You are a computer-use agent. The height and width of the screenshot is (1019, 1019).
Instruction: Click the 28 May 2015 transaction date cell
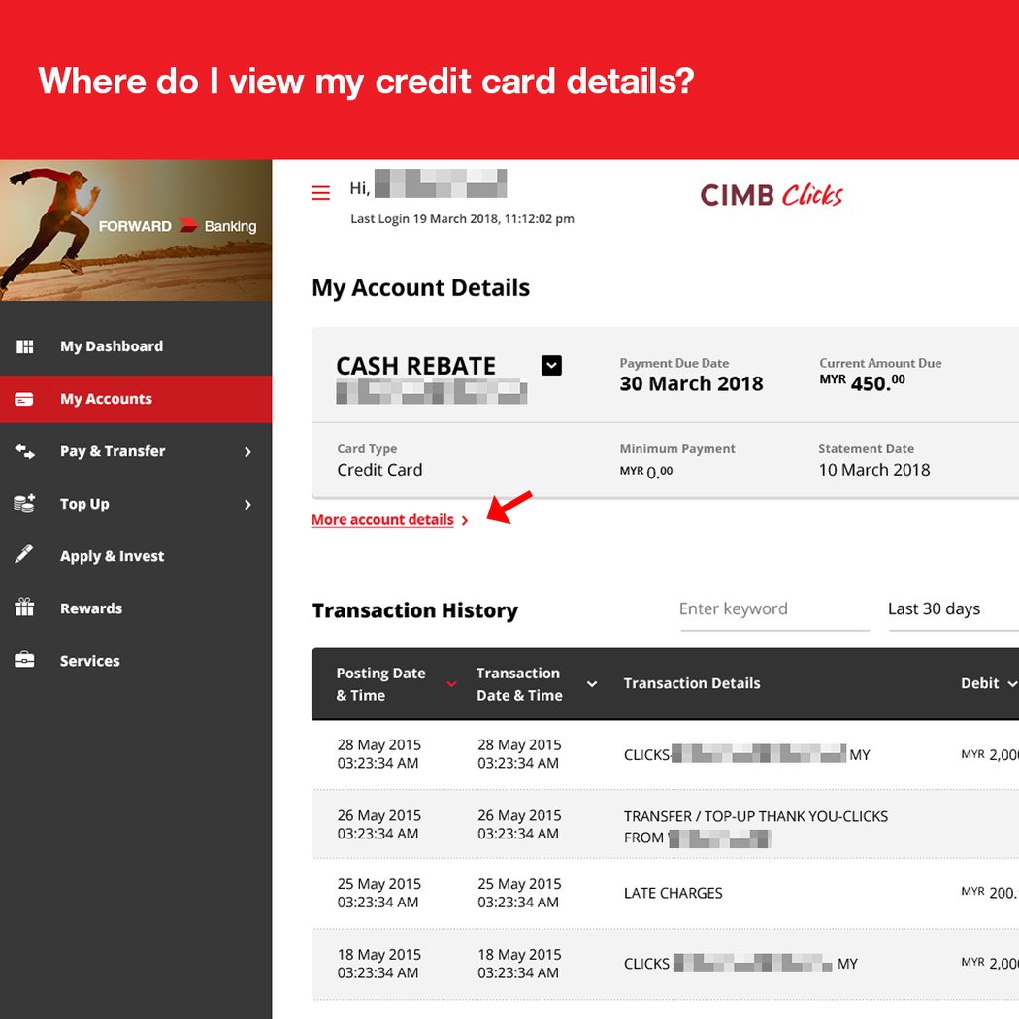519,754
